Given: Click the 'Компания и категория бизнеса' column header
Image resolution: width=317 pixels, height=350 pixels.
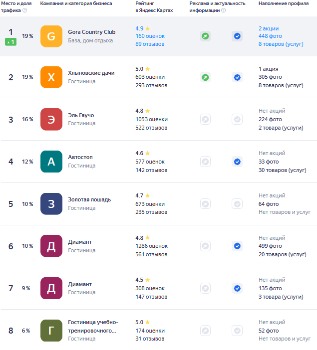Looking at the screenshot, I should point(76,3).
